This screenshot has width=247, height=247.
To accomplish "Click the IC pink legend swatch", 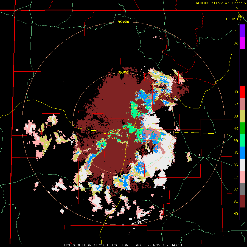I will (x=242, y=177).
